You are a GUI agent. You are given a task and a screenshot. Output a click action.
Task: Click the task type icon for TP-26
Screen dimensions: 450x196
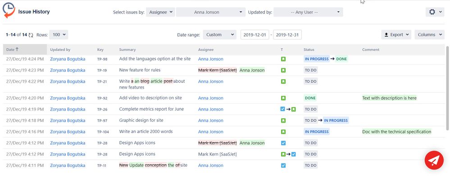pos(283,109)
